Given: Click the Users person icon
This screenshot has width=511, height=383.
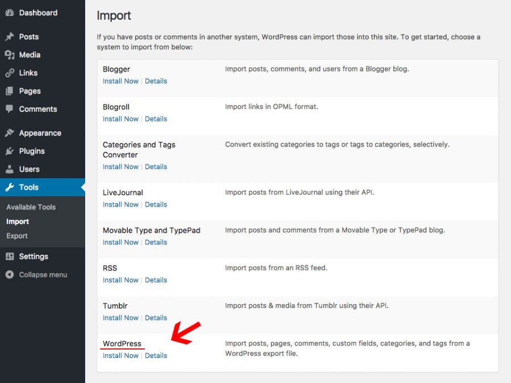Looking at the screenshot, I should pos(10,169).
